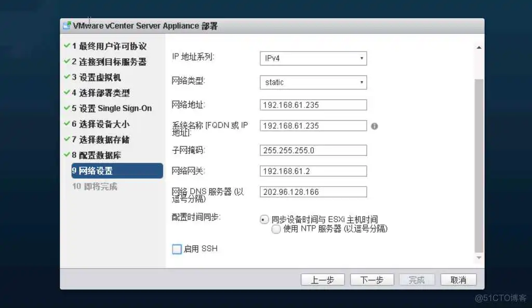Click the 子网掩码 input field
The width and height of the screenshot is (532, 308).
[x=313, y=150]
